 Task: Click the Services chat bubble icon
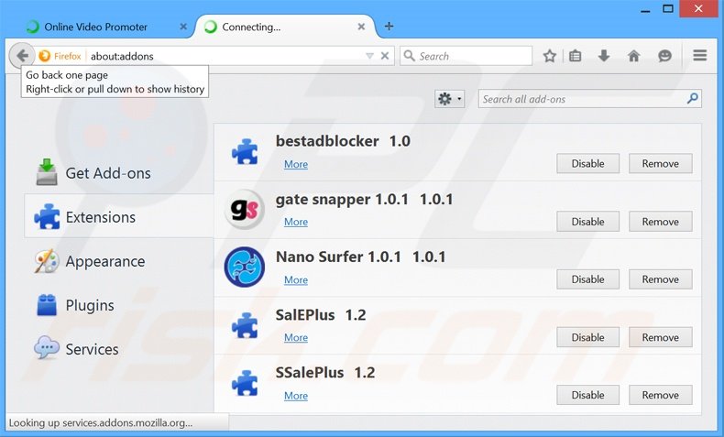tap(47, 347)
